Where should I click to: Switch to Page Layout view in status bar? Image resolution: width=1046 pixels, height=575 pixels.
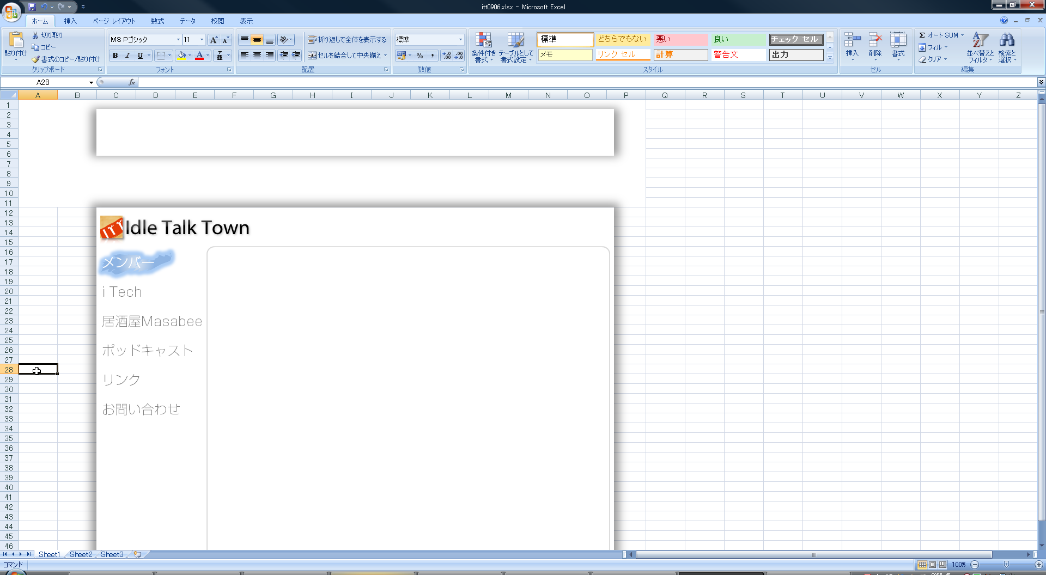pos(932,565)
